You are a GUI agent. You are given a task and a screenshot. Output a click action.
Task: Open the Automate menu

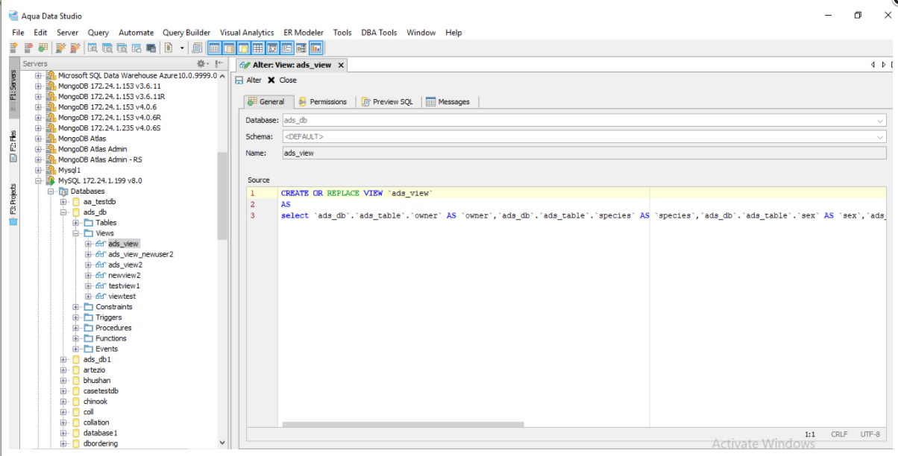tap(136, 33)
